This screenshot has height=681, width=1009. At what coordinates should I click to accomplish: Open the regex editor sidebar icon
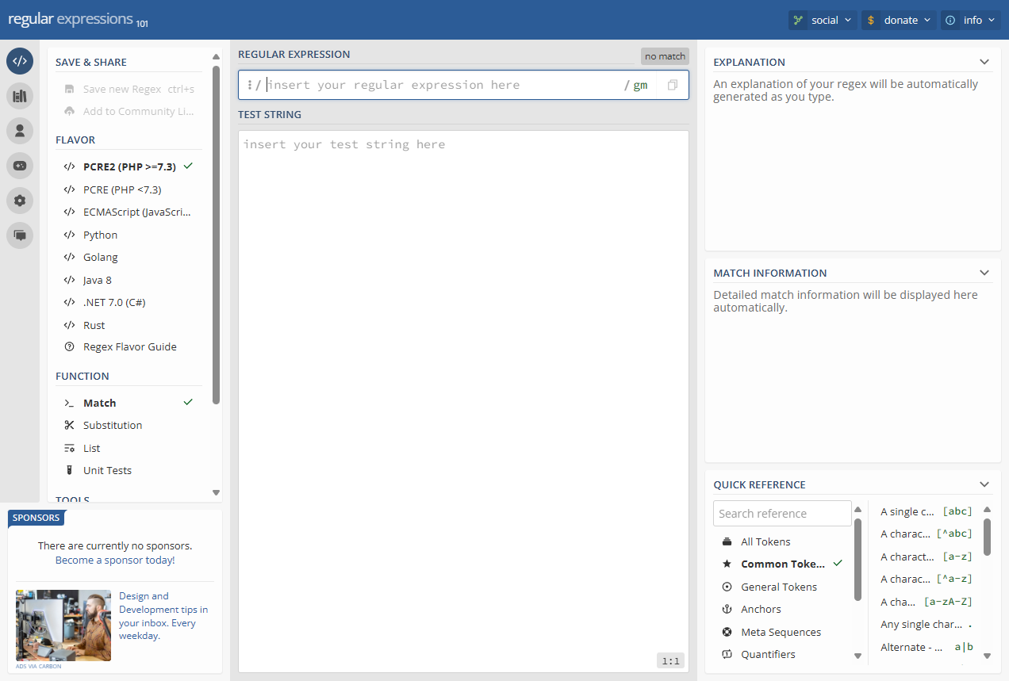[x=20, y=61]
